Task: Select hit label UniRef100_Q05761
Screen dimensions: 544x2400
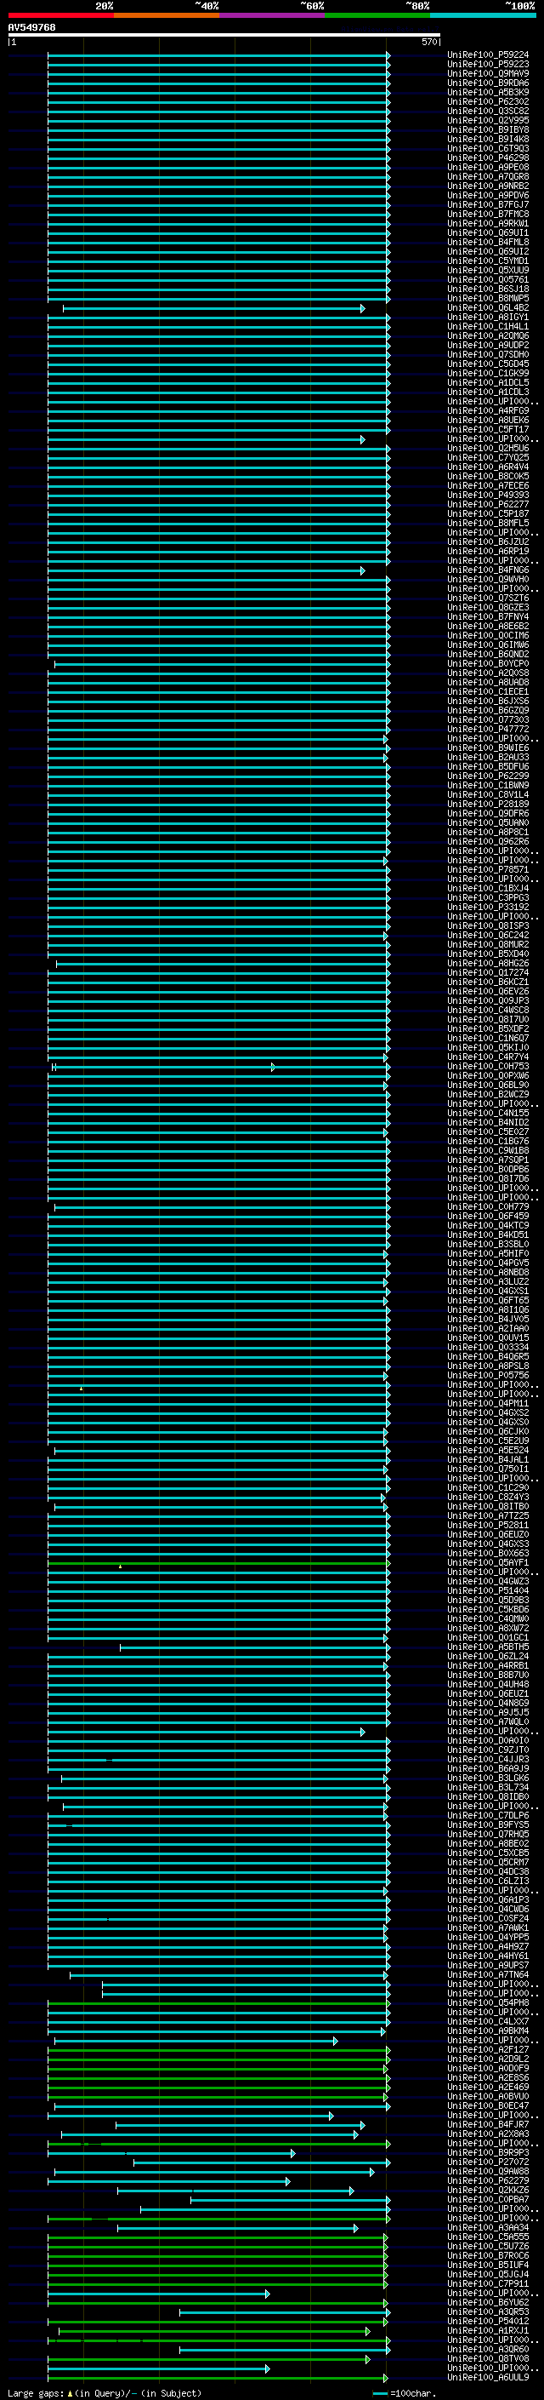Action: (x=488, y=279)
